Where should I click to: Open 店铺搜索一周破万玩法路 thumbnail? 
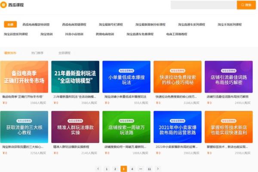tap(126, 127)
